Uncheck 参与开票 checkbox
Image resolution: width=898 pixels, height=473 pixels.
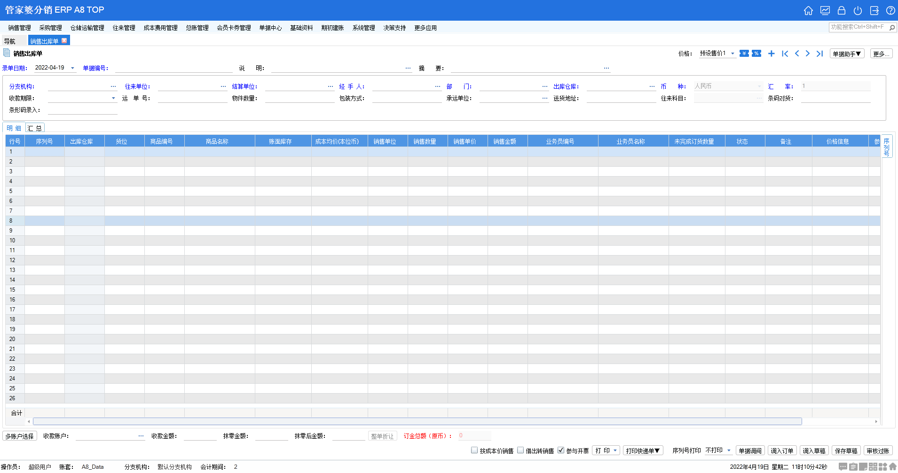pos(561,450)
